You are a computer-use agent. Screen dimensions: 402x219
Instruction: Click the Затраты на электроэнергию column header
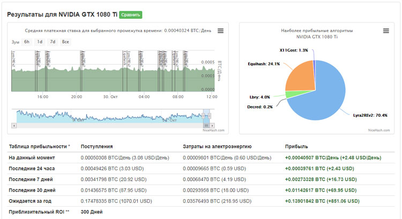tap(217, 147)
